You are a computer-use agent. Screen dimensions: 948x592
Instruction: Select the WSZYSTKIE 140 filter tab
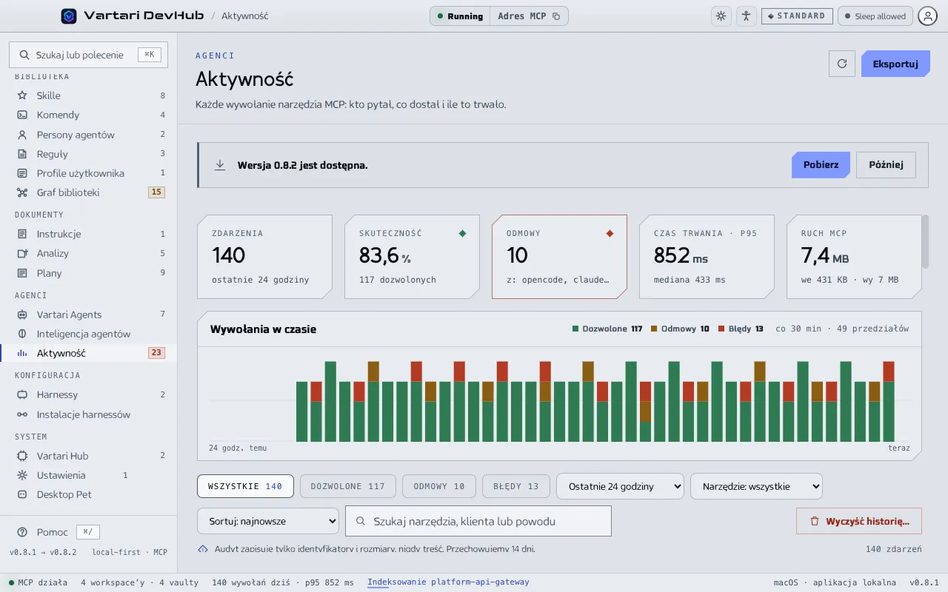245,486
